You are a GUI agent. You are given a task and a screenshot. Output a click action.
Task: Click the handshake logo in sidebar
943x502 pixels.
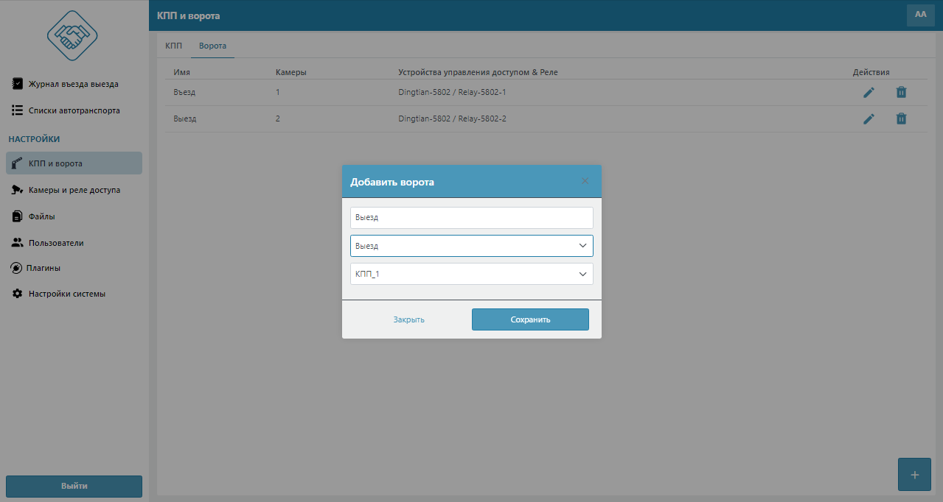click(72, 35)
